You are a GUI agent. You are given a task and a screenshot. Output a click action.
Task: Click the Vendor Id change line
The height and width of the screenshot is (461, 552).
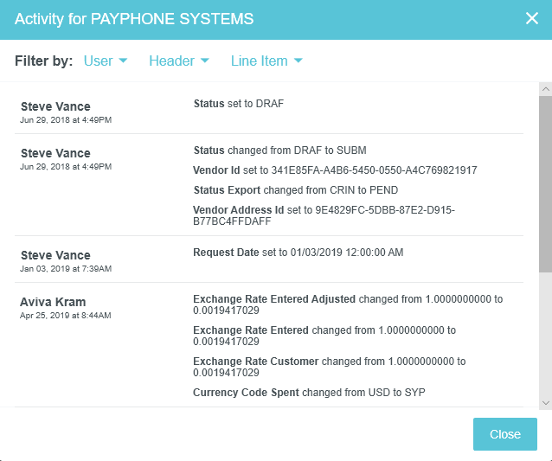pos(335,170)
